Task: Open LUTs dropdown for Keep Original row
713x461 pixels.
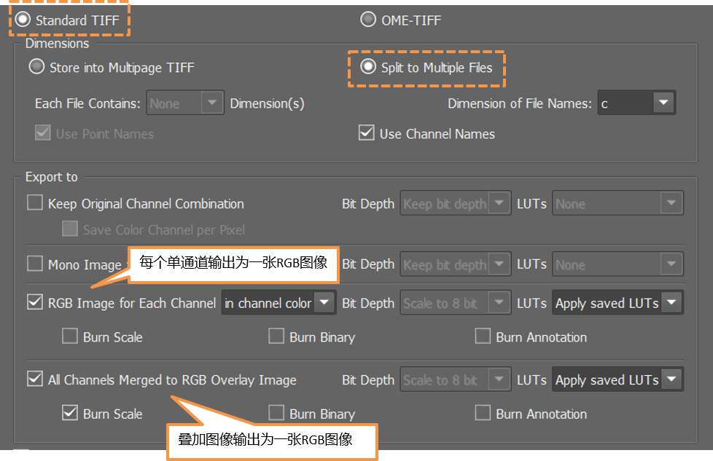Action: [617, 203]
